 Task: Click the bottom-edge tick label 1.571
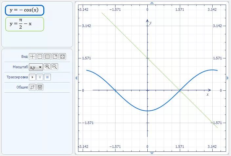point(180,147)
